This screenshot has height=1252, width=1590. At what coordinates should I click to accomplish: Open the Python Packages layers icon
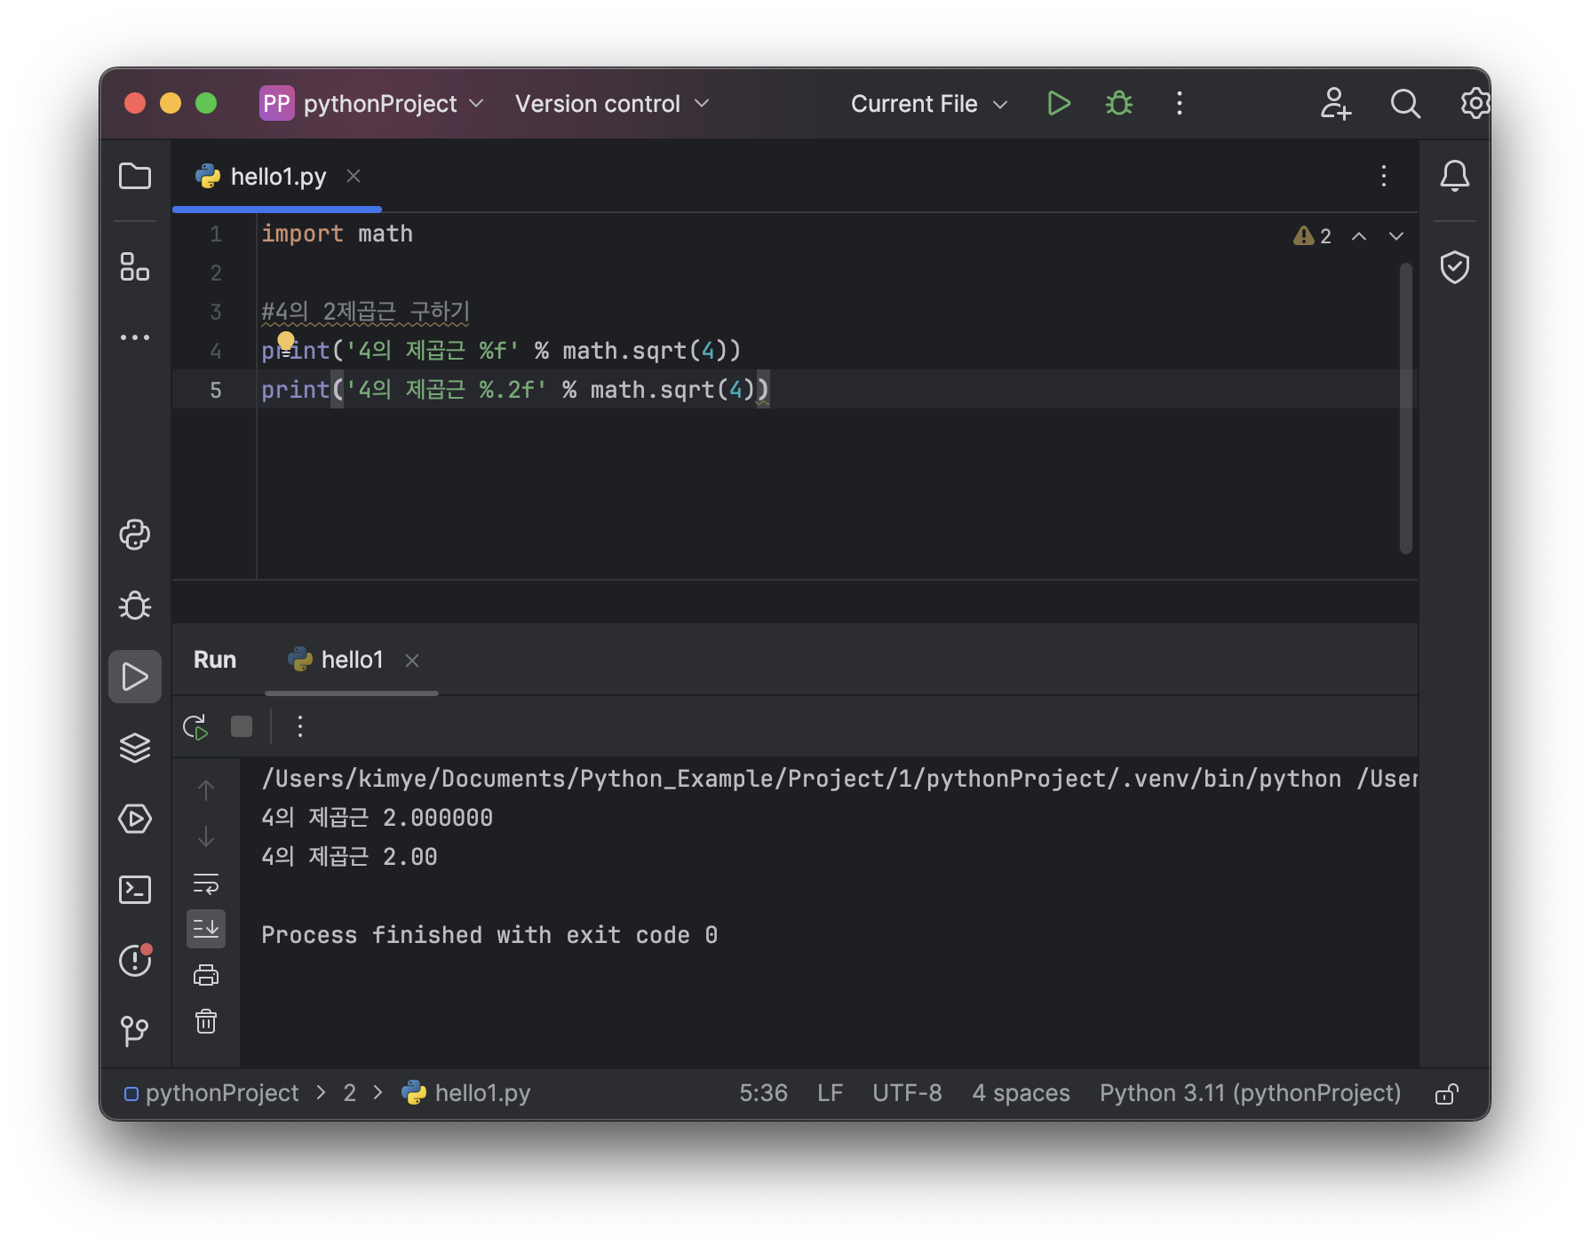135,748
